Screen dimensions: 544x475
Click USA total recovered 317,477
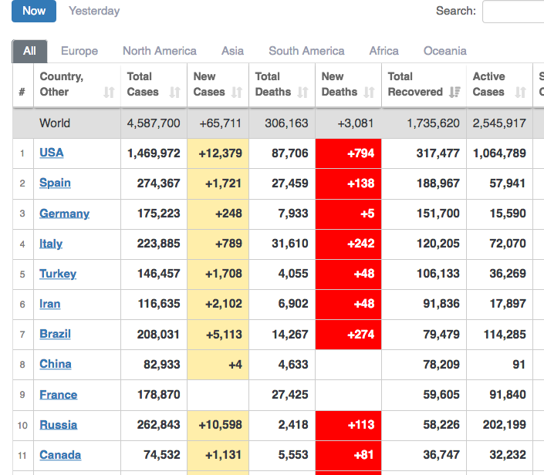pyautogui.click(x=438, y=153)
